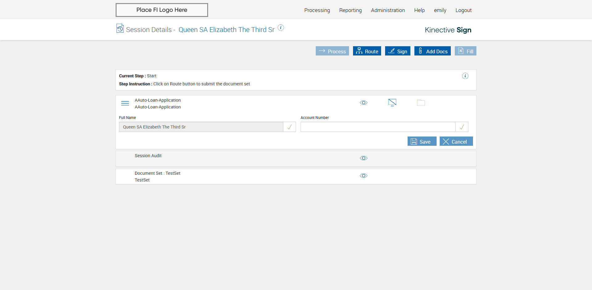Click the crossed-out monitor icon for AAuto-Loan-Application

pyautogui.click(x=392, y=103)
